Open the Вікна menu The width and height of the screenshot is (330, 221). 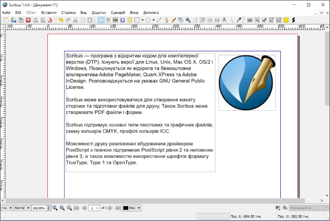point(134,13)
